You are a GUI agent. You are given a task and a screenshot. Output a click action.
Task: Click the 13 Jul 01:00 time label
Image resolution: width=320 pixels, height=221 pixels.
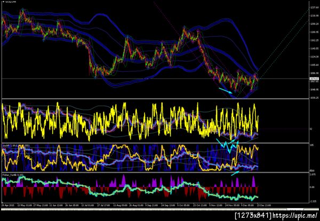point(87,206)
